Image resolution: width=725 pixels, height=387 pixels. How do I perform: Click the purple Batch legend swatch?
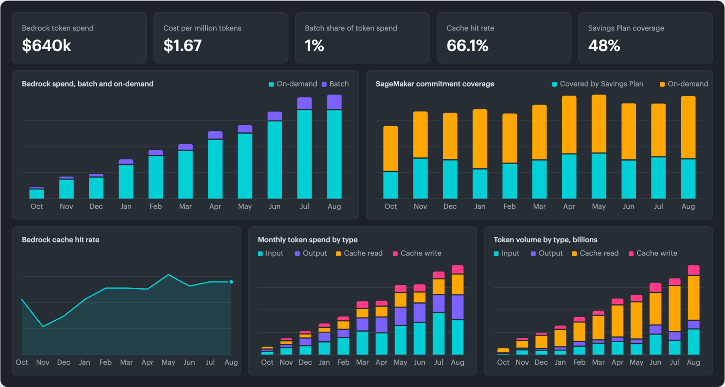[324, 85]
